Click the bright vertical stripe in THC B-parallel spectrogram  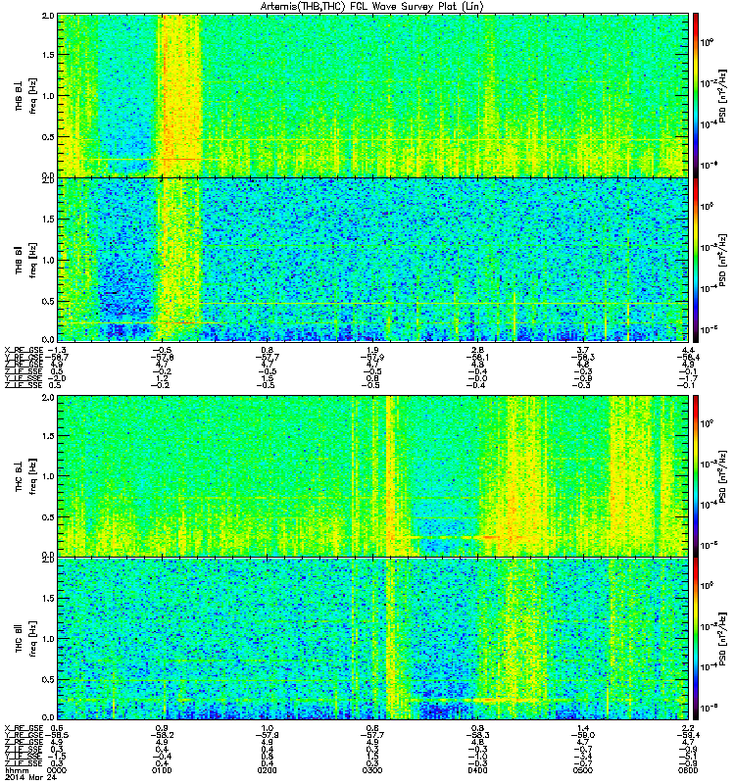coord(389,639)
